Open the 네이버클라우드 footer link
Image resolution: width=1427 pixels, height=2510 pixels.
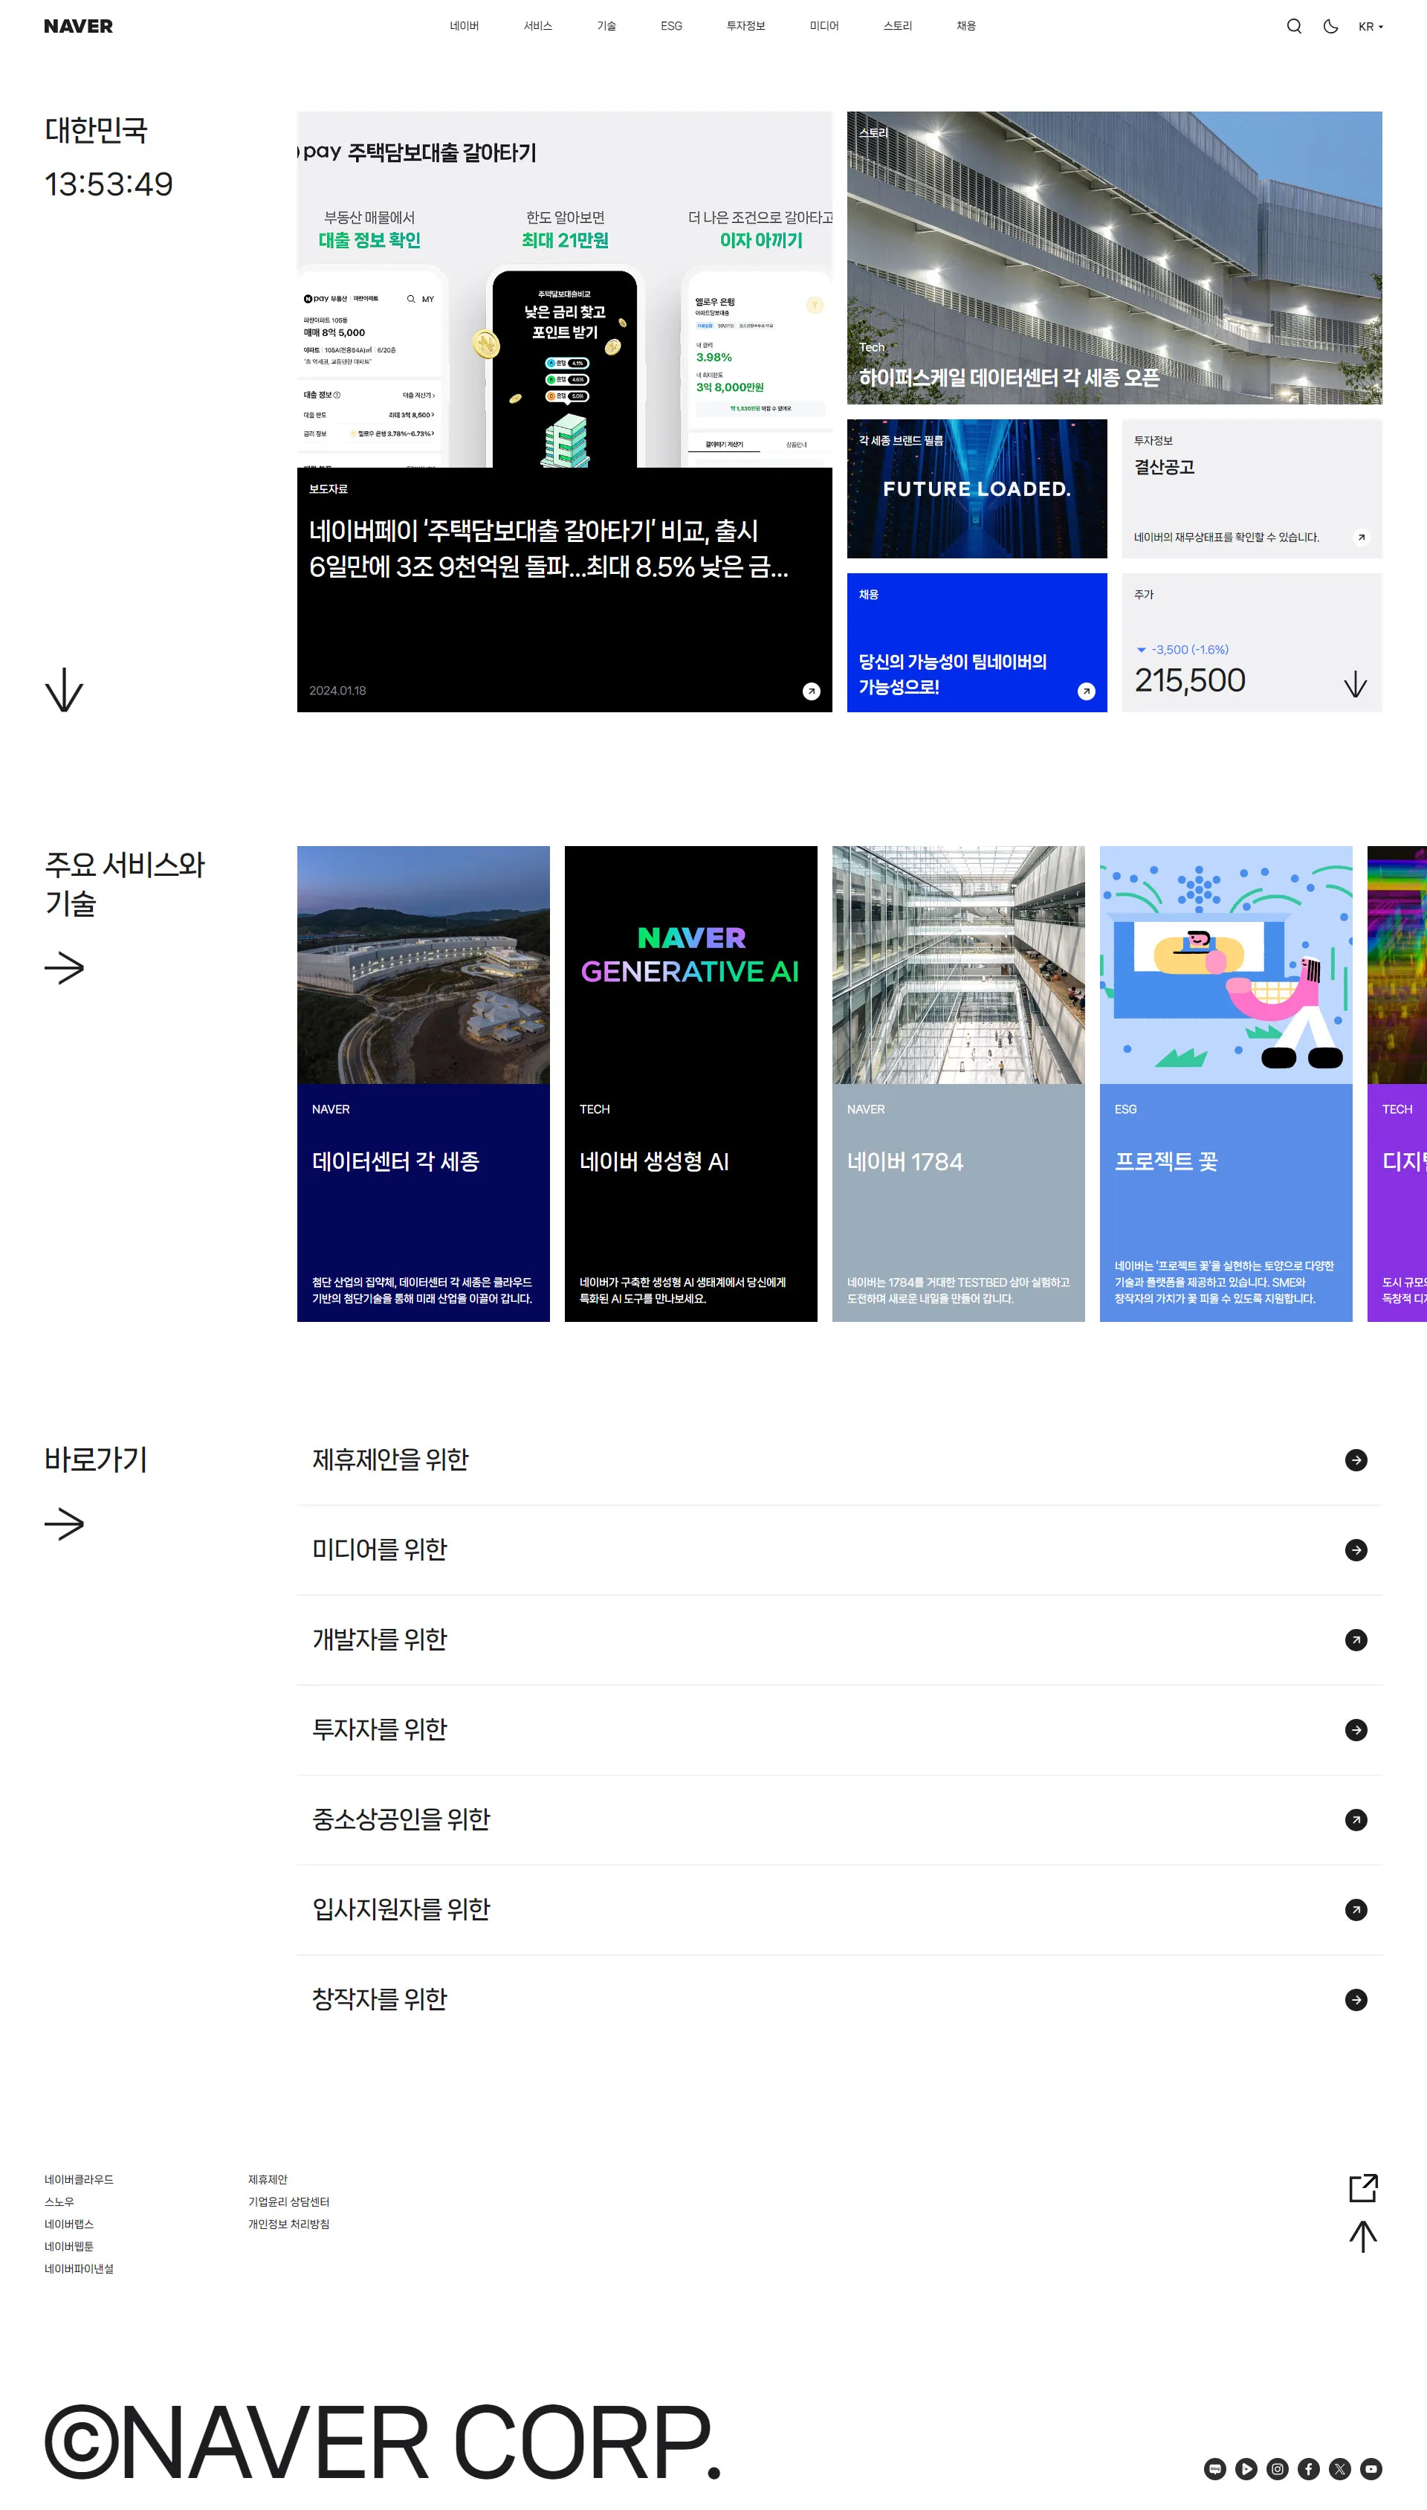click(80, 2180)
